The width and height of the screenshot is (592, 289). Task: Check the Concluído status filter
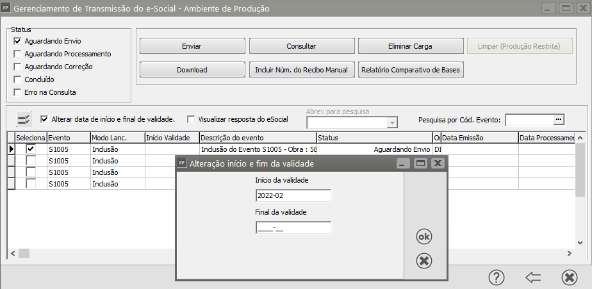tap(17, 79)
